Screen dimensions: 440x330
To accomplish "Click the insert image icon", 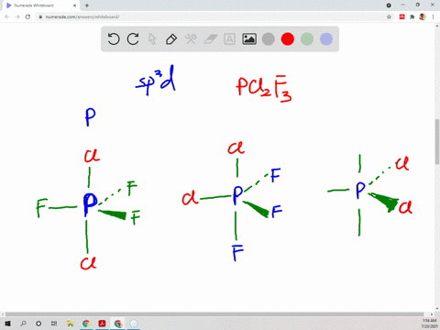I will 249,39.
